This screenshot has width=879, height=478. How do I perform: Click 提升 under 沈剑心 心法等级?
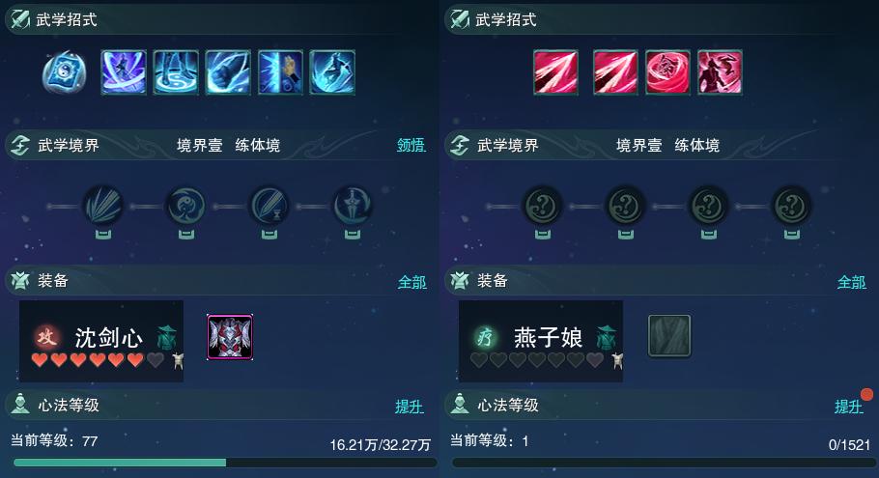[410, 407]
